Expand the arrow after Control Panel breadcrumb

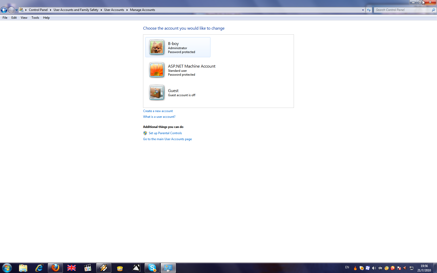[x=50, y=10]
